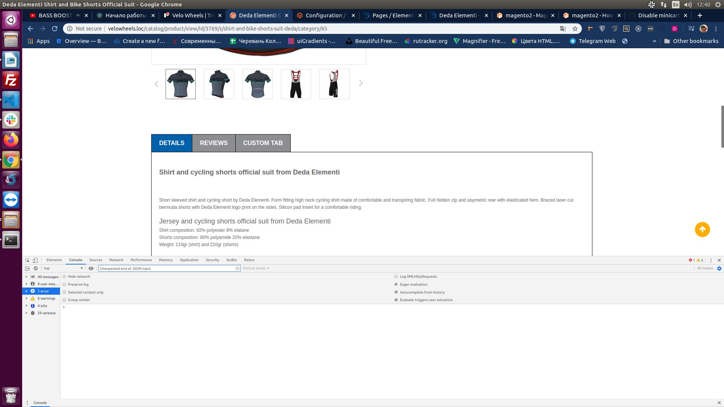Bookmark this page with the star
This screenshot has width=724, height=407.
coord(575,29)
